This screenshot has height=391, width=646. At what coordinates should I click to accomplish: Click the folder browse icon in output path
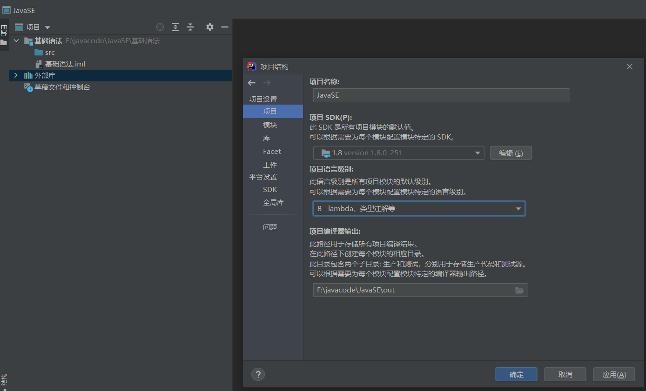point(519,290)
